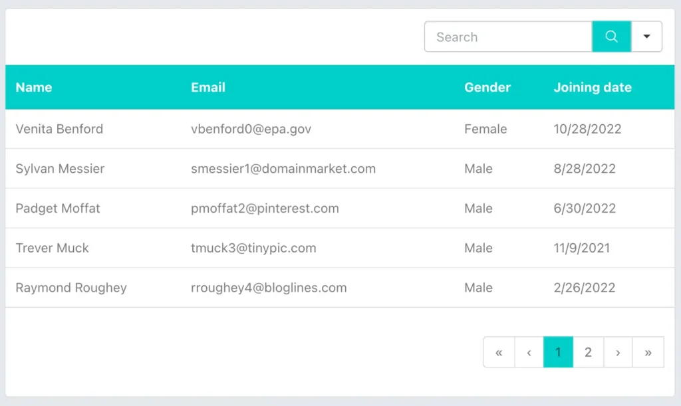Click Male gender in Sylvan Messier row
Image resolution: width=681 pixels, height=406 pixels.
pos(478,169)
